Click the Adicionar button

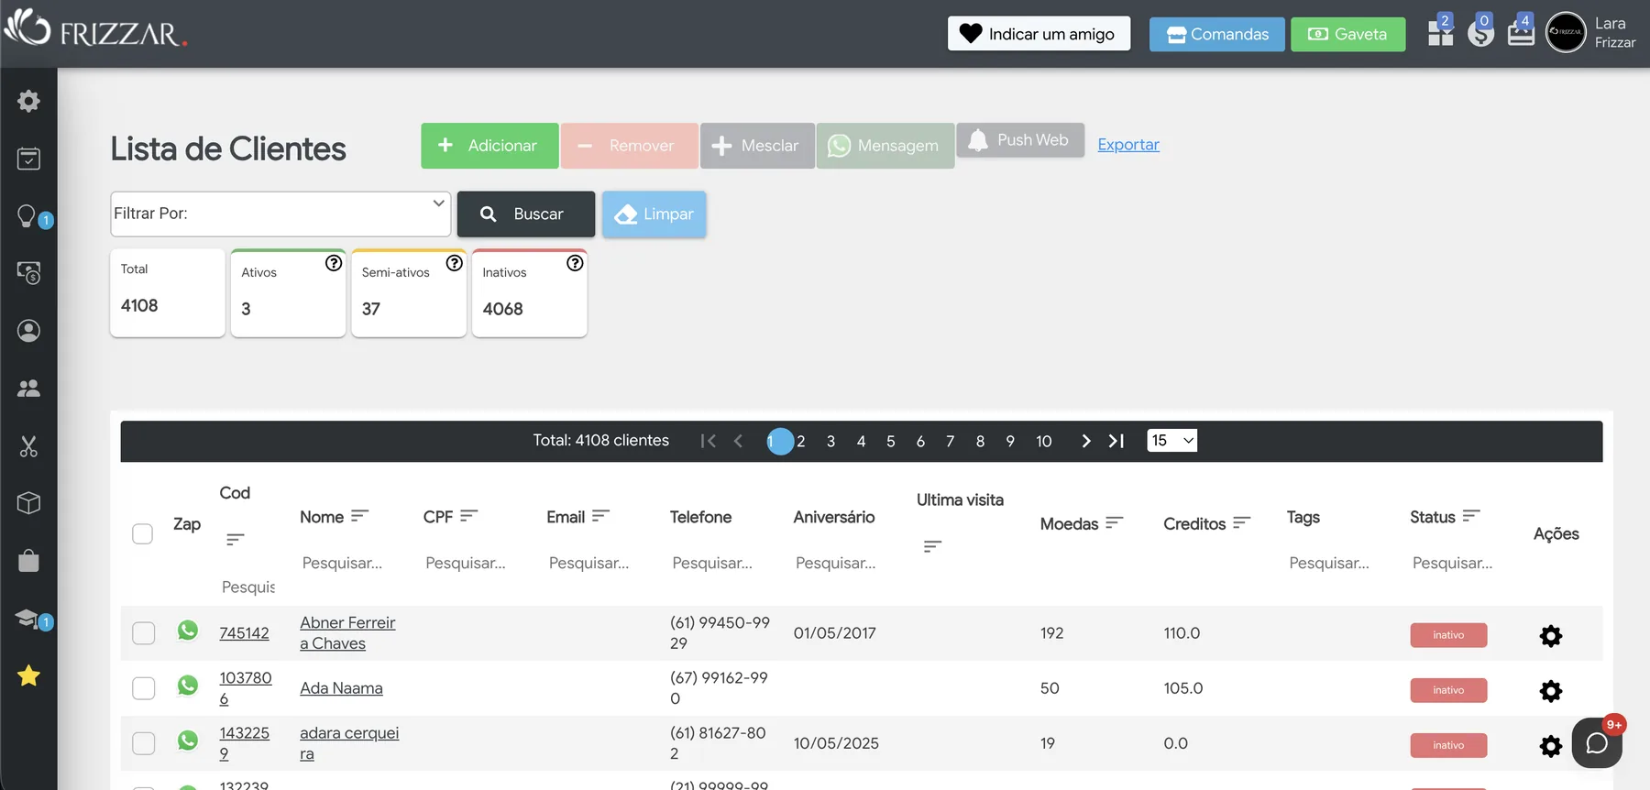(x=489, y=146)
